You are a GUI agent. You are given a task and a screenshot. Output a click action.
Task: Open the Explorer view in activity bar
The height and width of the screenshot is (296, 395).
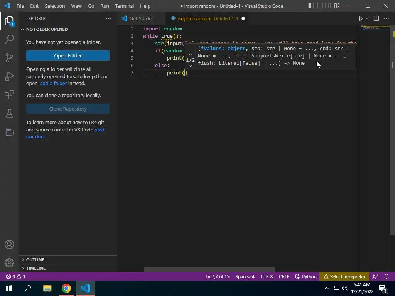click(9, 21)
